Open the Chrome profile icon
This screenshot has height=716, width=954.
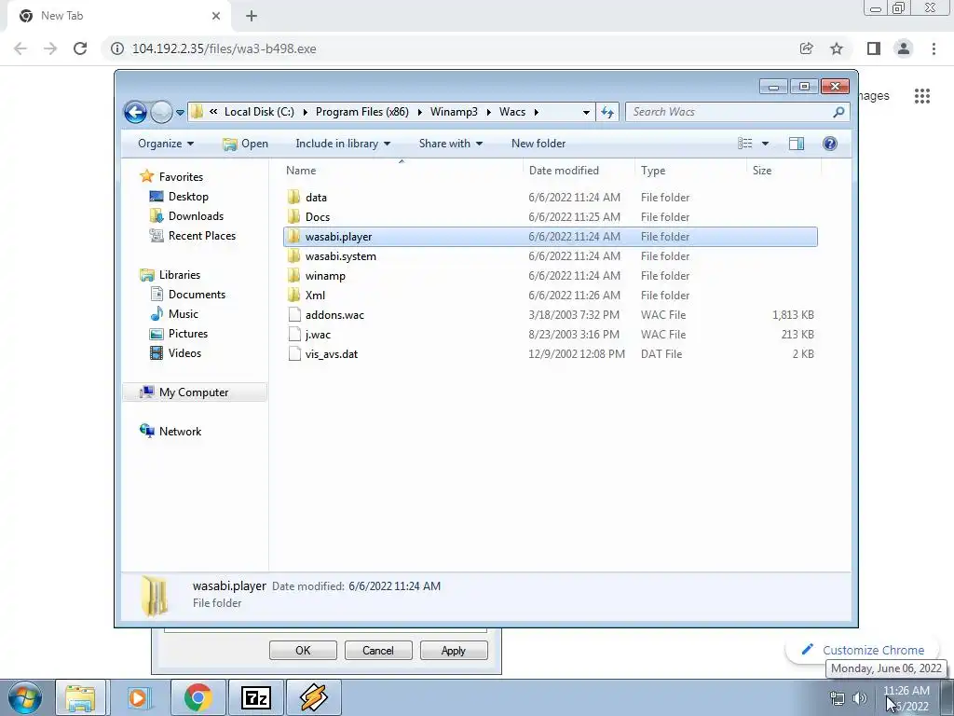pyautogui.click(x=904, y=48)
